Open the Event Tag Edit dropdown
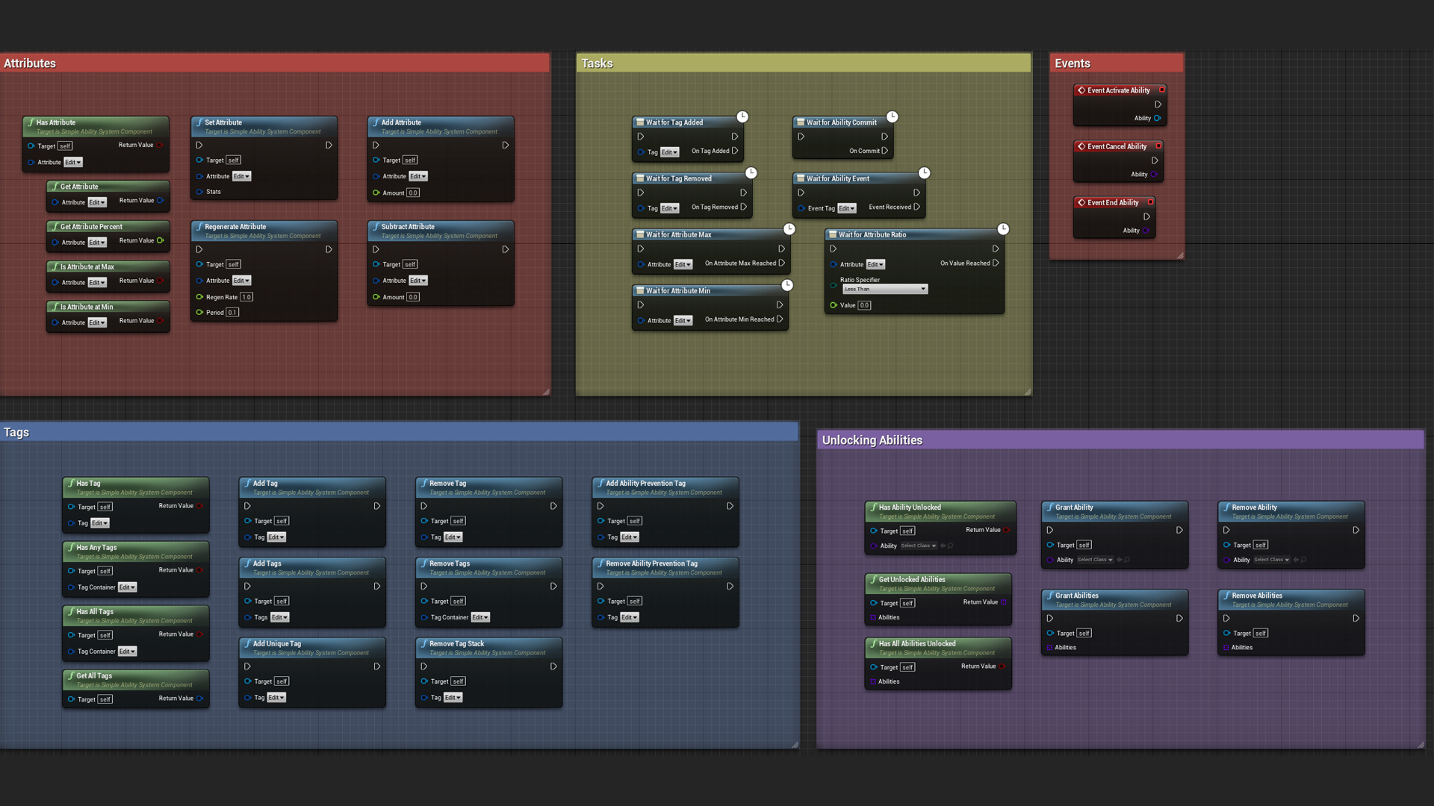 pyautogui.click(x=846, y=208)
